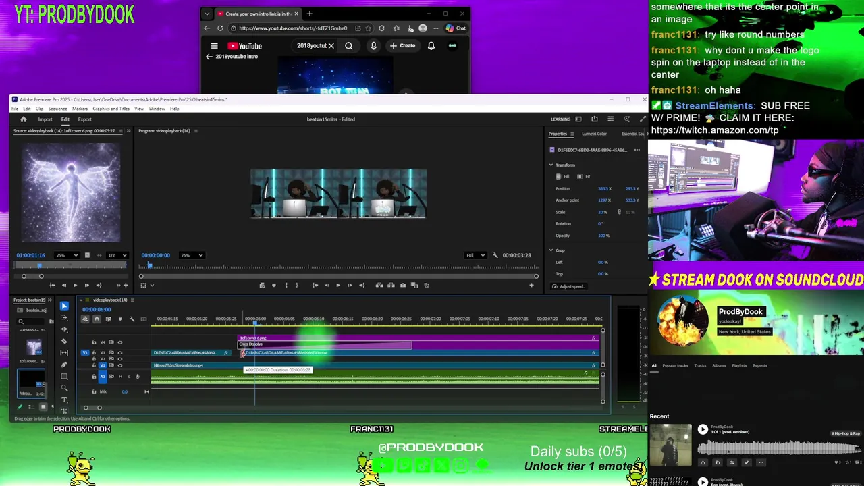Open the Graphics and Titles menu
Image resolution: width=864 pixels, height=486 pixels.
[111, 109]
